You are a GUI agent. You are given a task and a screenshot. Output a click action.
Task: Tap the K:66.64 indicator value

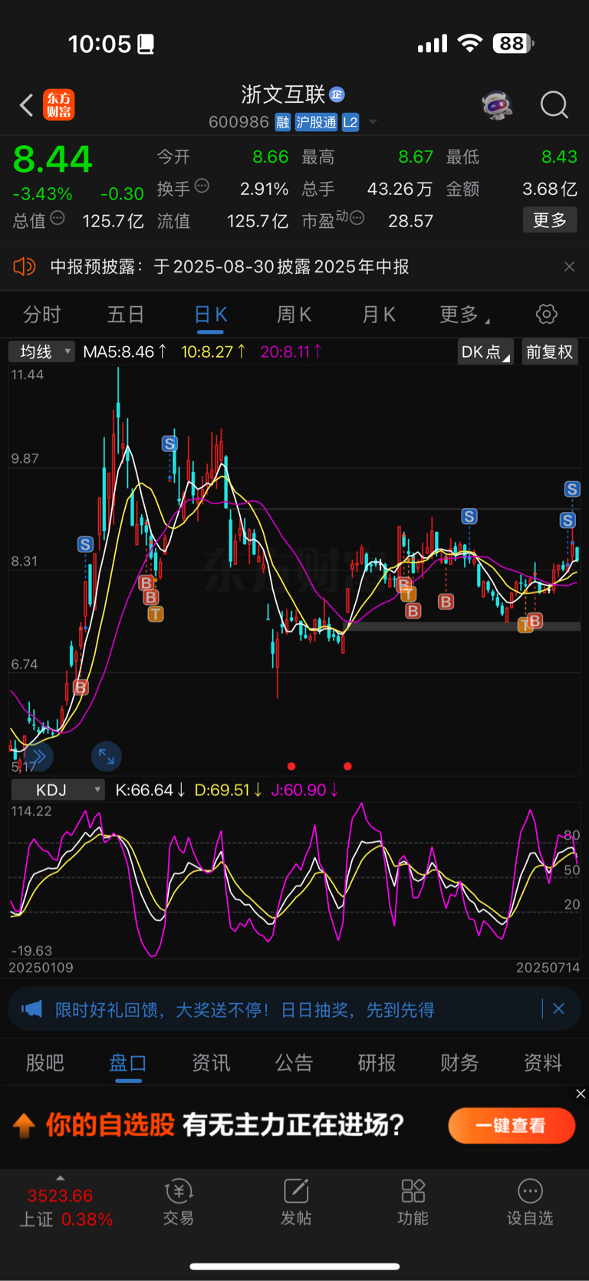click(x=150, y=790)
